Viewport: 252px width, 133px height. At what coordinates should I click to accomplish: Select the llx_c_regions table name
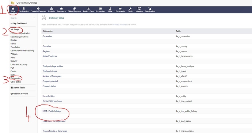click(x=182, y=51)
